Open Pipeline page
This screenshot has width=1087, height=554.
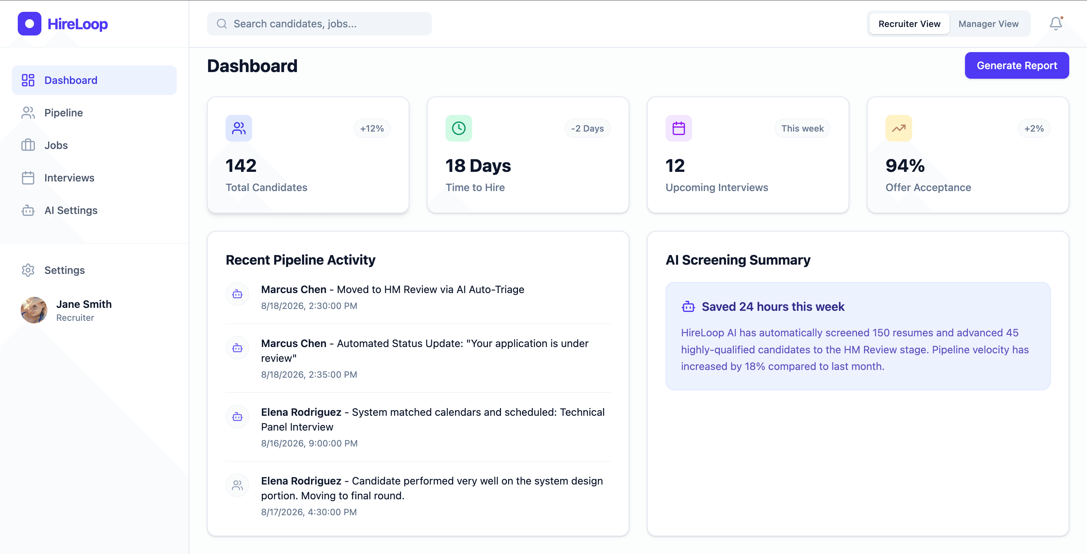tap(94, 113)
